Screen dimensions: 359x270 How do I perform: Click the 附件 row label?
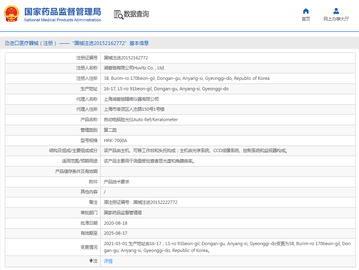click(93, 182)
